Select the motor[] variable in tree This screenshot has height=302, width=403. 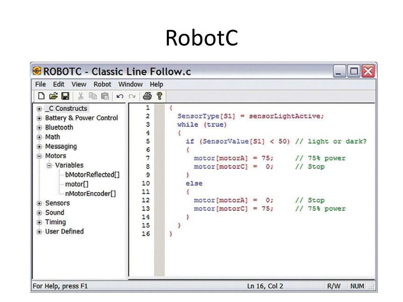[x=77, y=184]
